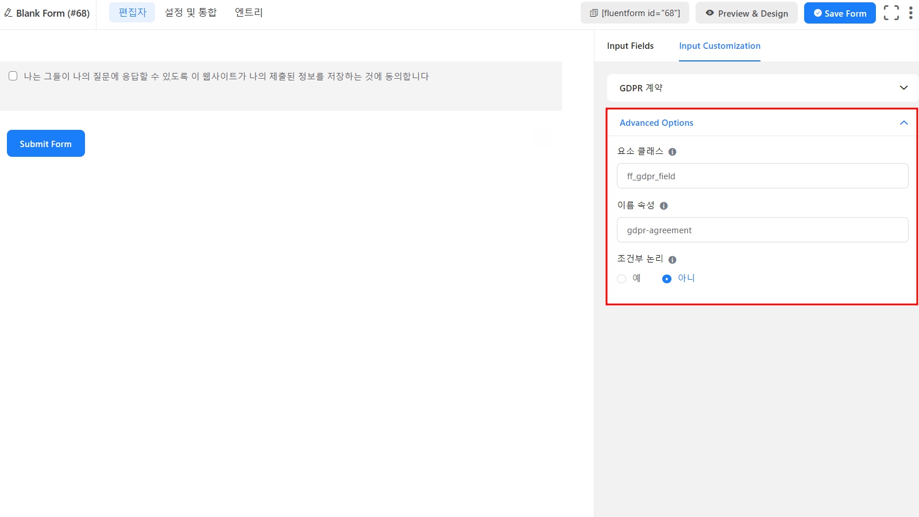Switch to the Input Fields tab
The image size is (919, 517).
point(630,46)
